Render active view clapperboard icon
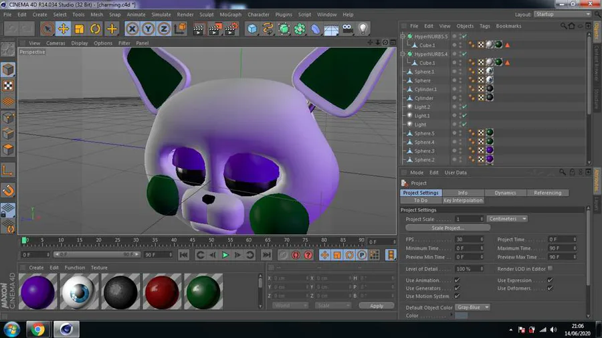The height and width of the screenshot is (338, 602). pyautogui.click(x=199, y=29)
